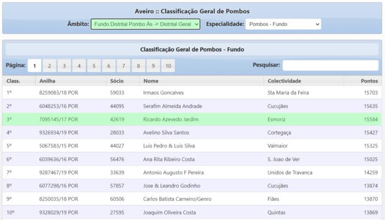
Task: Sort by Colectividade column header
Action: (x=285, y=81)
